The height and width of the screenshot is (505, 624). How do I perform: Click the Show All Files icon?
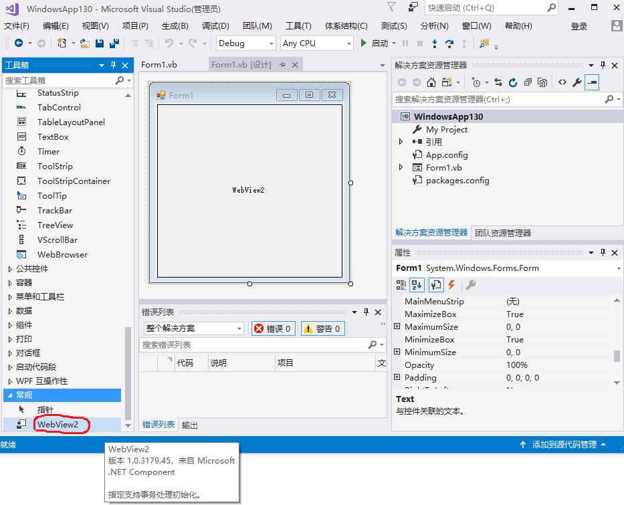(x=542, y=82)
